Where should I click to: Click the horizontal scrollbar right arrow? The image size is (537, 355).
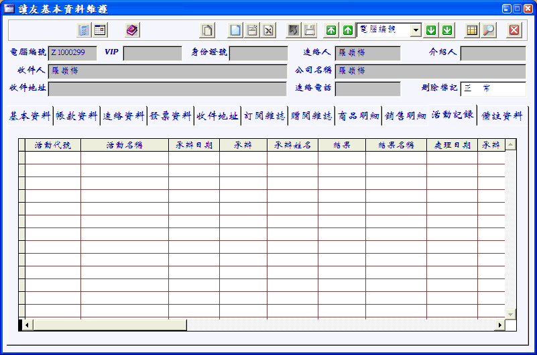tap(499, 325)
